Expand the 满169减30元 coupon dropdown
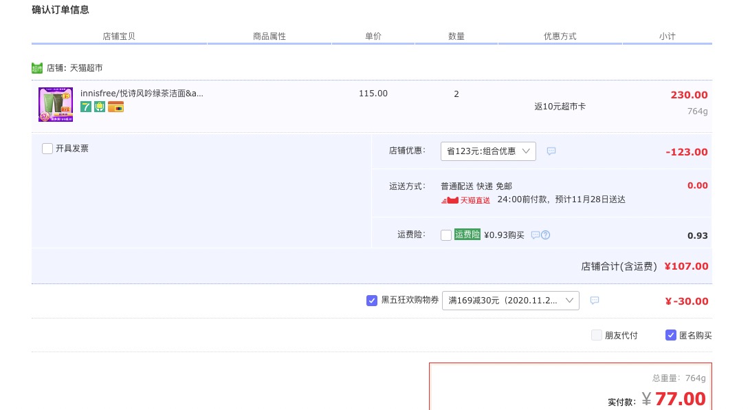 pyautogui.click(x=510, y=301)
